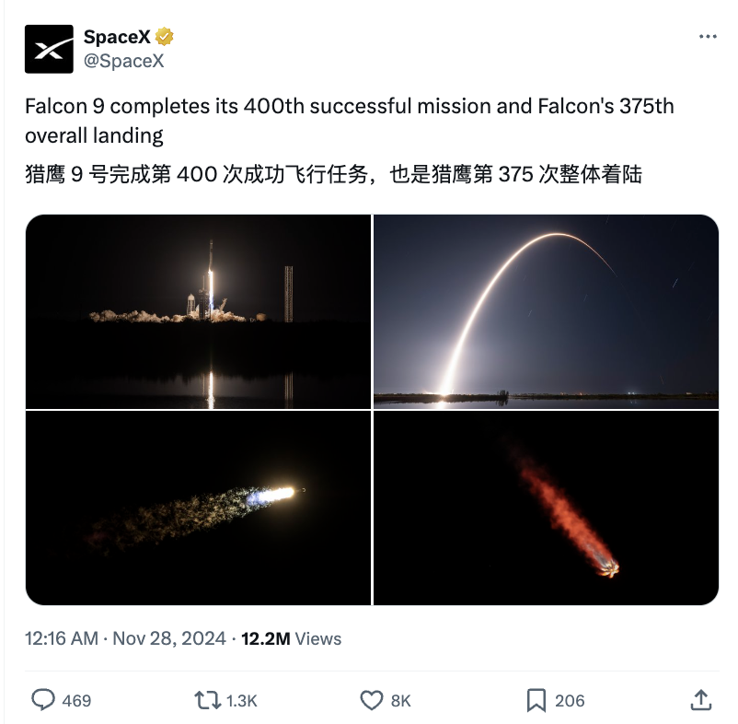Viewport: 738px width, 724px height.
Task: Open the red booster reentry photo
Action: click(x=546, y=508)
